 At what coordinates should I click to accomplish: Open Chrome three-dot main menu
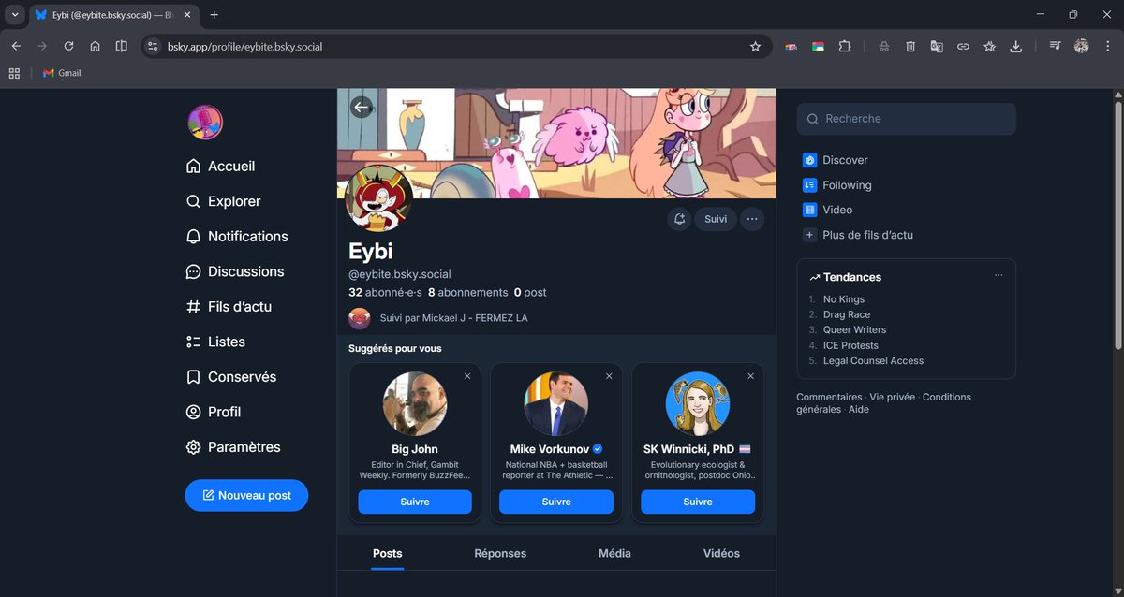(1108, 46)
